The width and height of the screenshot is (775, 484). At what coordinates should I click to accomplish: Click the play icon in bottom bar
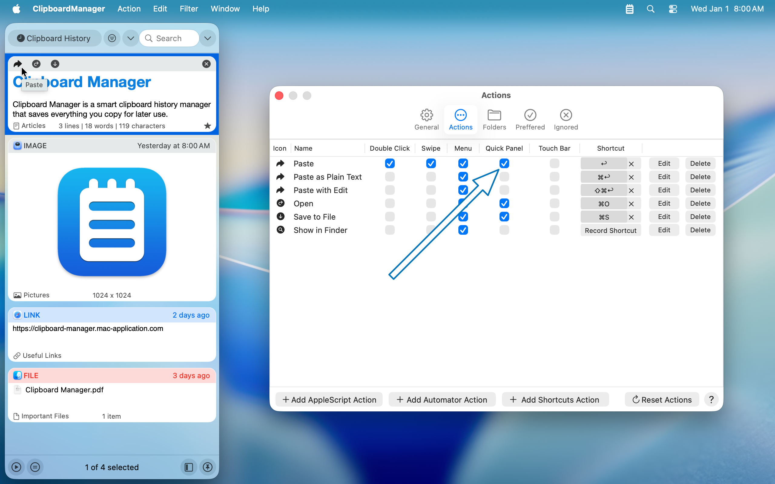tap(16, 467)
